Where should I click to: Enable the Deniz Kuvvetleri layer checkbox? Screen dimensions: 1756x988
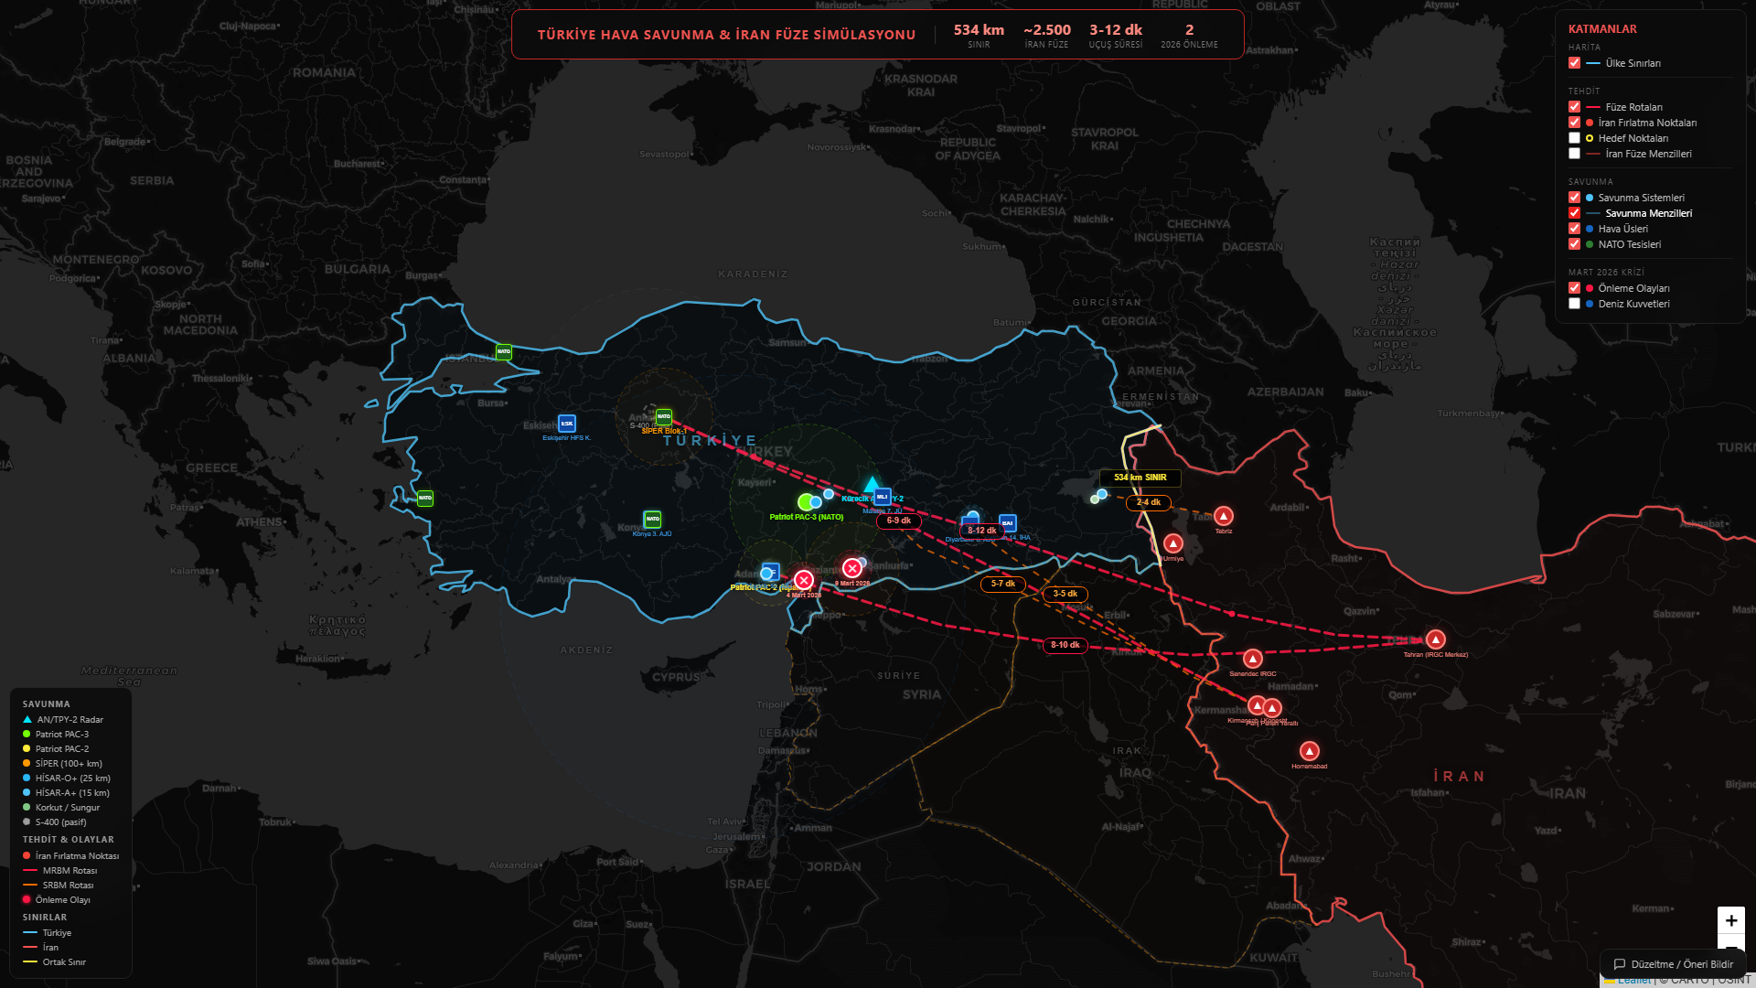coord(1574,304)
